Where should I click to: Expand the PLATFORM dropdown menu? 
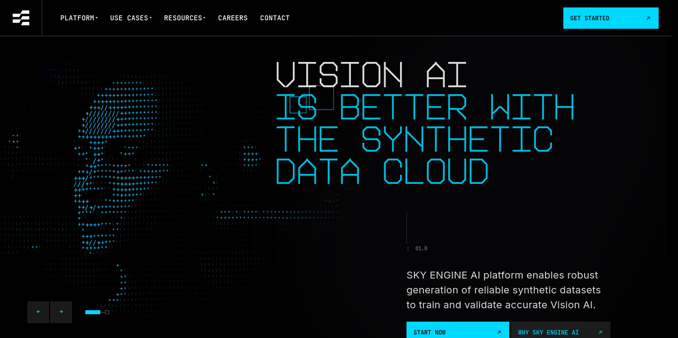pos(78,18)
